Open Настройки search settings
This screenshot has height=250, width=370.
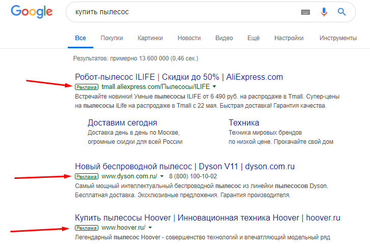point(289,38)
